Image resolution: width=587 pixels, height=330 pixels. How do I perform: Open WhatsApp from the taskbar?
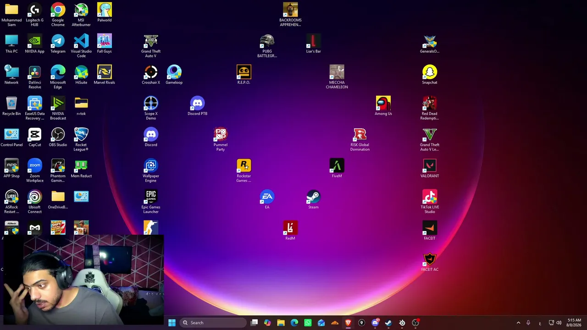(308, 323)
